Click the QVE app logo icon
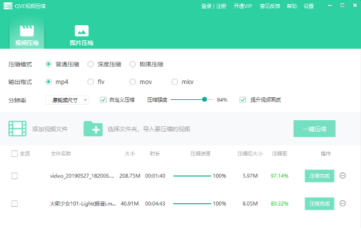 (x=8, y=6)
